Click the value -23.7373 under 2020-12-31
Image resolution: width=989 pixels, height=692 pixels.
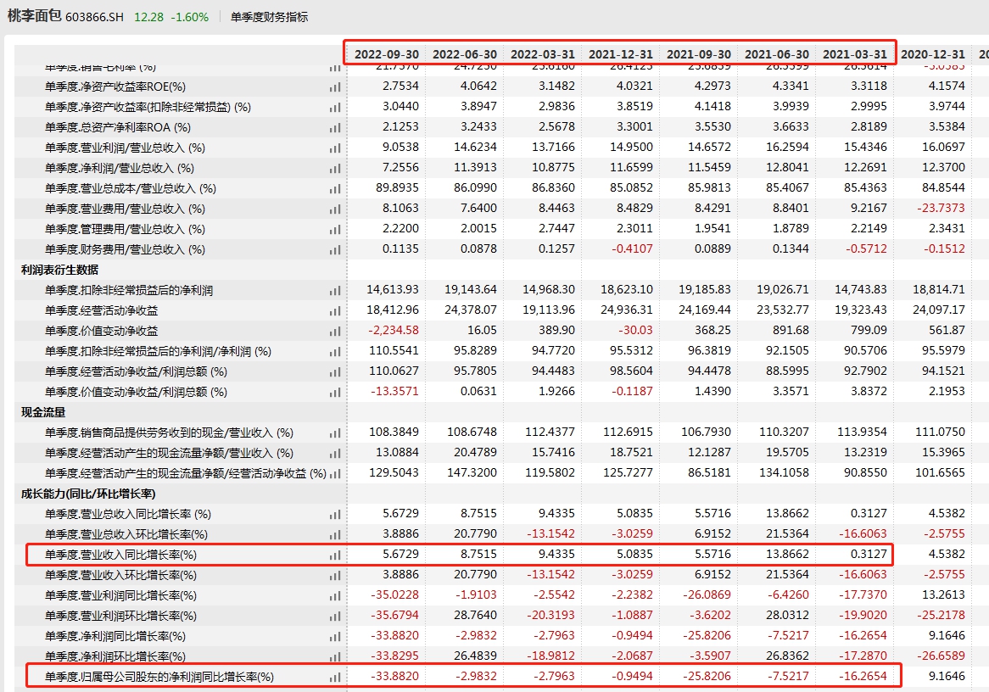[x=940, y=208]
